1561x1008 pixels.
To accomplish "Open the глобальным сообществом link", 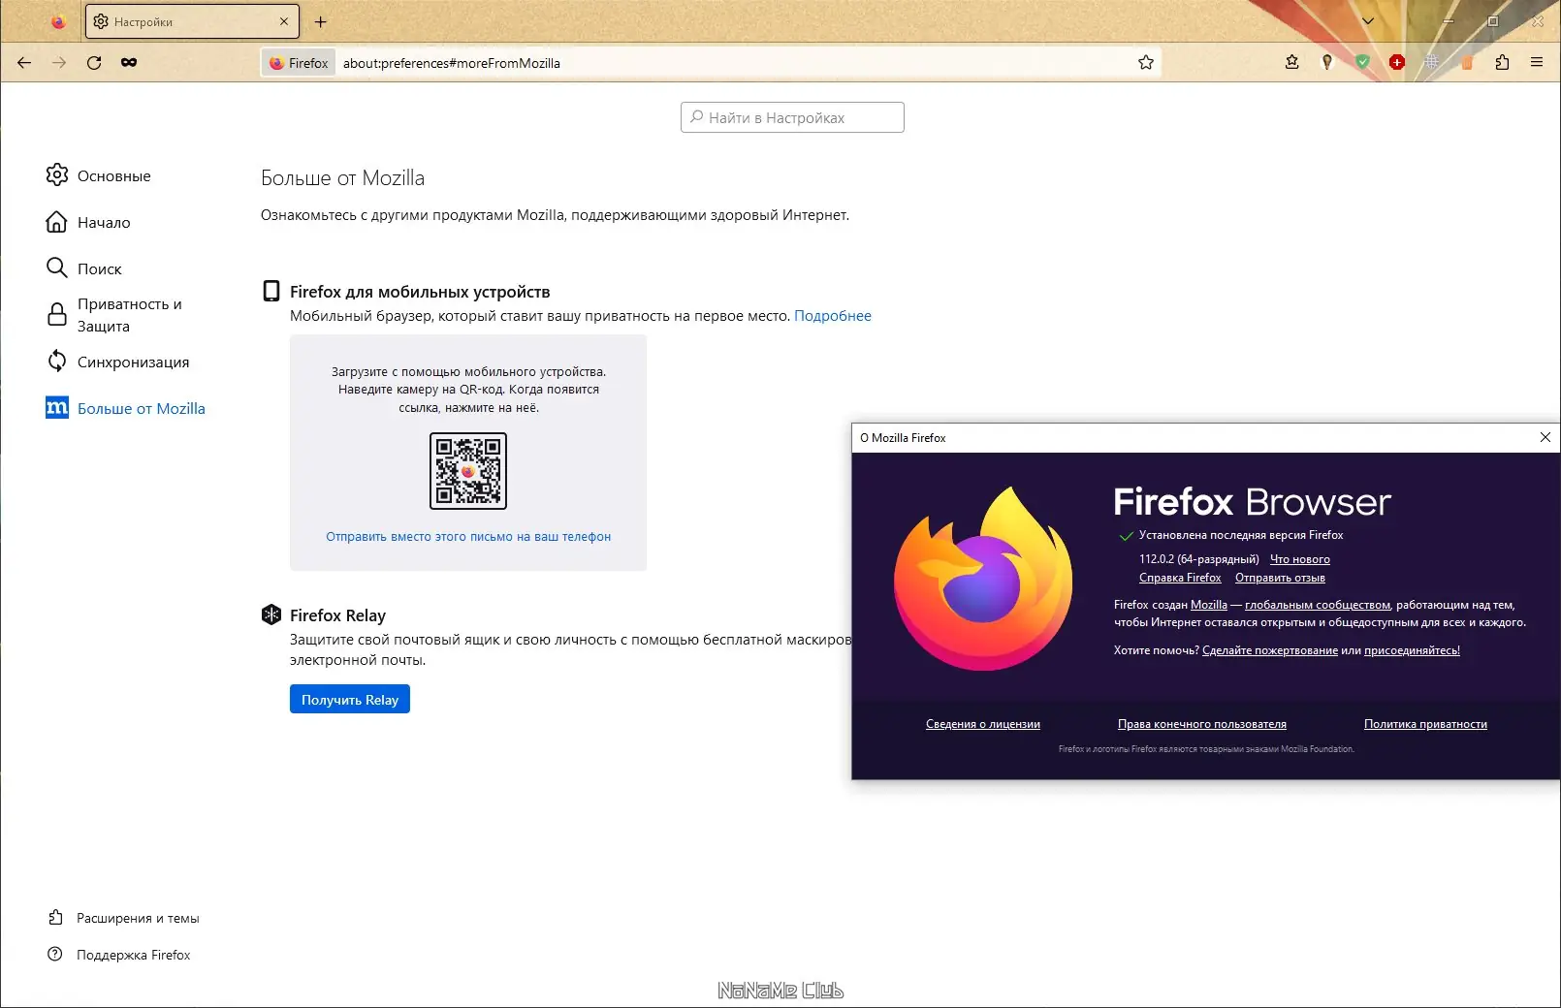I will (x=1318, y=605).
